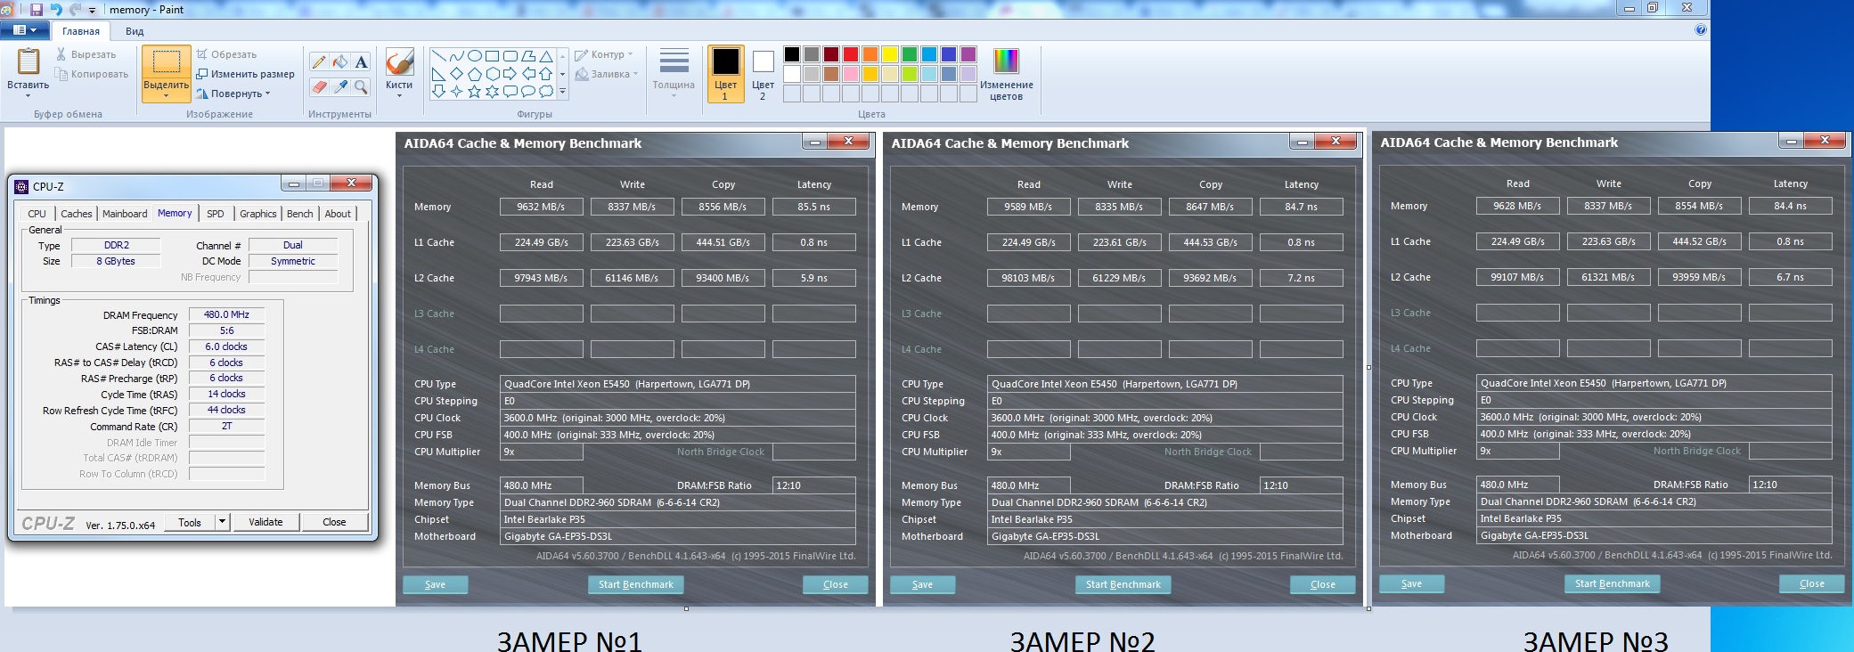Select the Magnifier tool
The image size is (1854, 652).
point(361,86)
